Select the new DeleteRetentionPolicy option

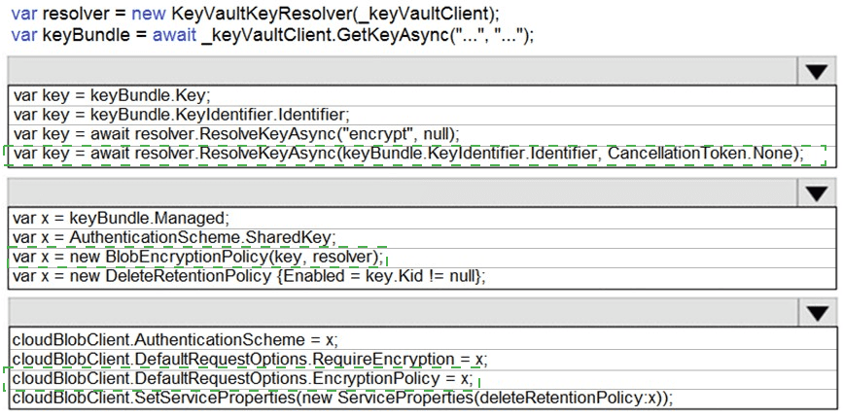[x=248, y=276]
